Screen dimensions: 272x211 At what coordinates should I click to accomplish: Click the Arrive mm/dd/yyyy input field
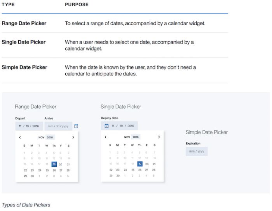[x=58, y=126]
